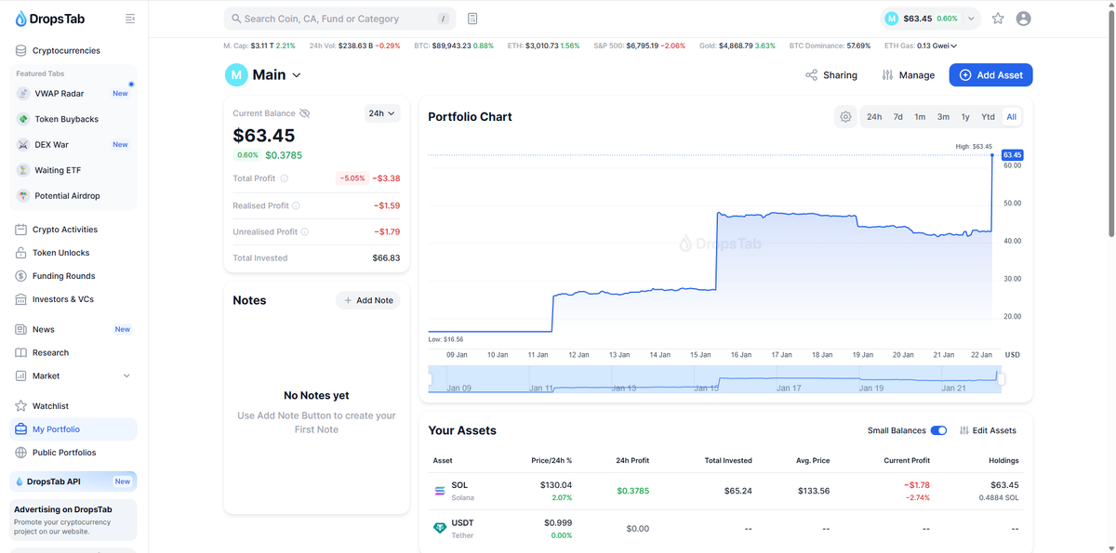The width and height of the screenshot is (1116, 553).
Task: Click the Main portfolio avatar icon
Action: [236, 74]
